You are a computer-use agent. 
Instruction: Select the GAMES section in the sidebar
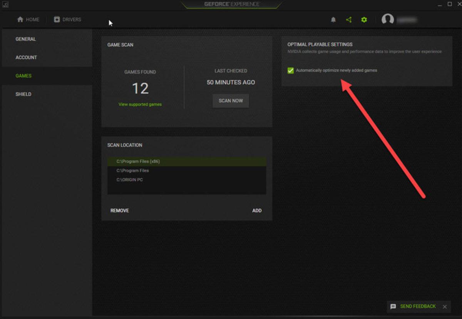(x=23, y=76)
